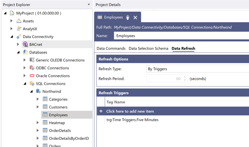Screen dimensions: 249x147
Task: Click the ODBC Connections icon
Action: pyautogui.click(x=32, y=68)
